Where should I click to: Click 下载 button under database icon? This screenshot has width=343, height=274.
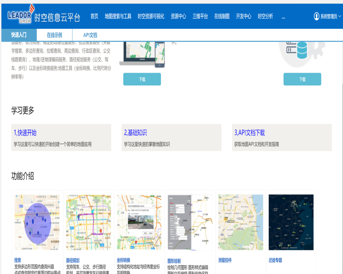302,79
